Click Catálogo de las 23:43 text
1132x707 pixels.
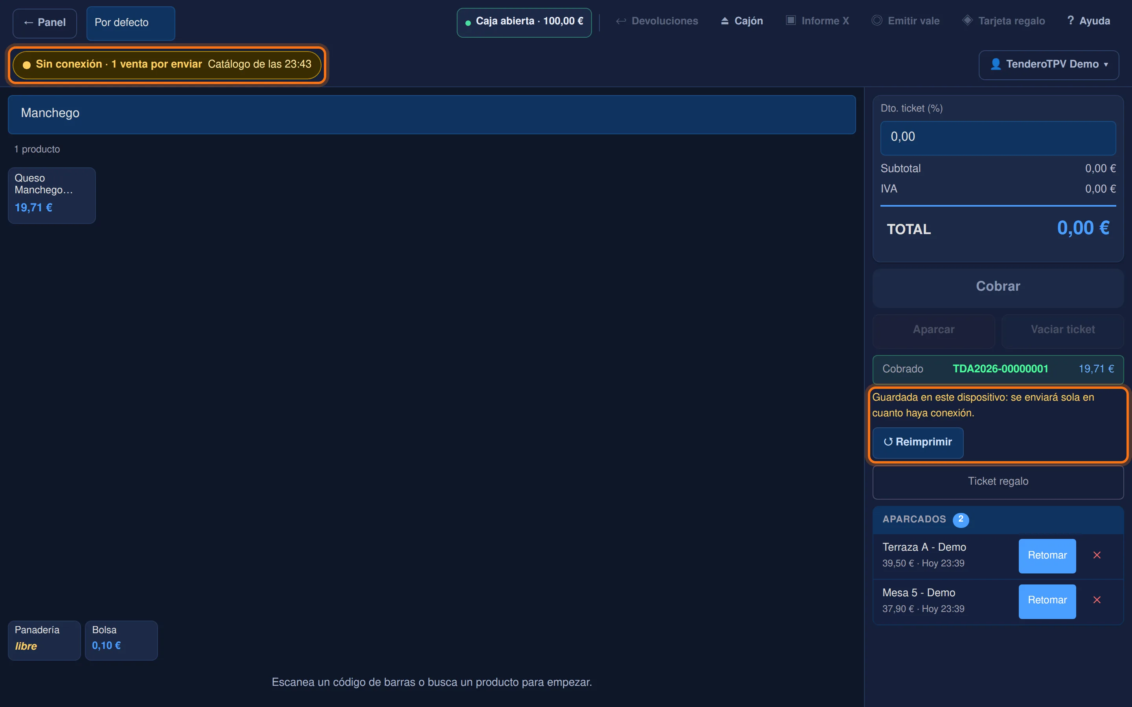[x=259, y=64]
